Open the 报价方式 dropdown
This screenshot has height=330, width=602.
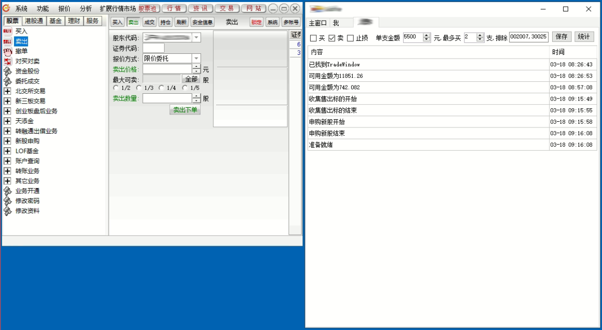[196, 59]
